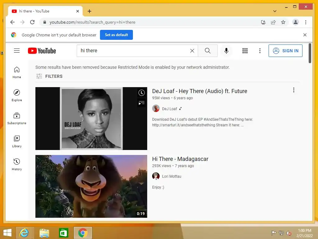Image resolution: width=318 pixels, height=239 pixels.
Task: Click the SIGN IN button
Action: (285, 51)
